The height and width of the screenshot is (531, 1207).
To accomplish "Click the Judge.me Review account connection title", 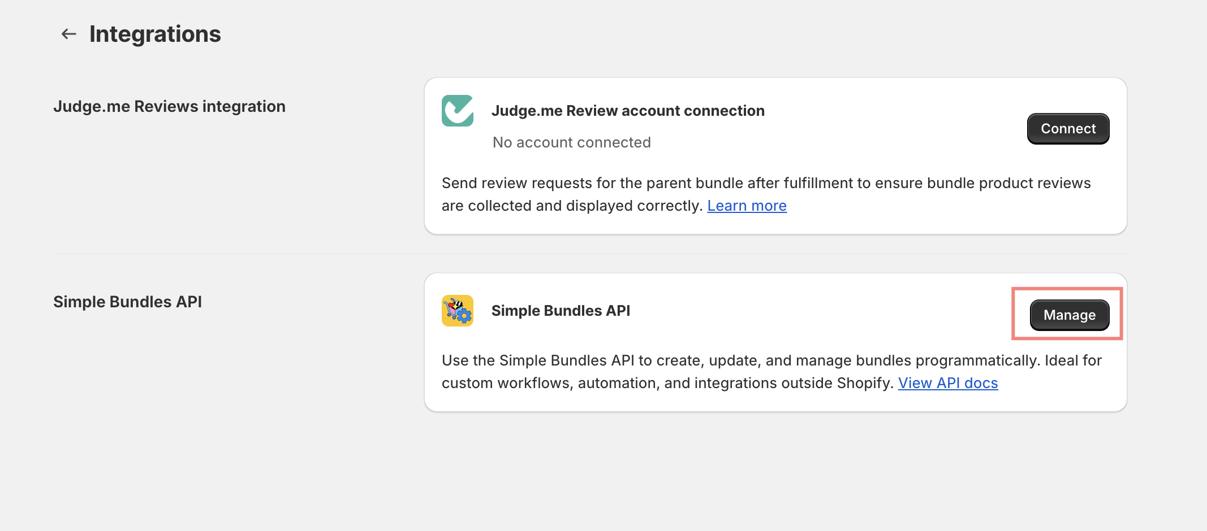I will click(x=628, y=111).
